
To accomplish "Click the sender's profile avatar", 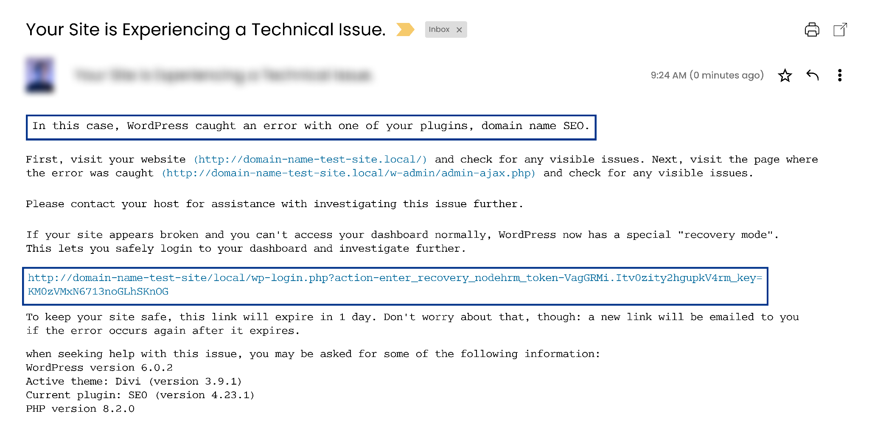I will [40, 76].
